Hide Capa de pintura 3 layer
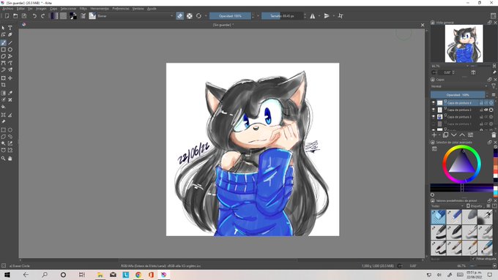Viewport: 498px width, 280px height. tap(434, 117)
